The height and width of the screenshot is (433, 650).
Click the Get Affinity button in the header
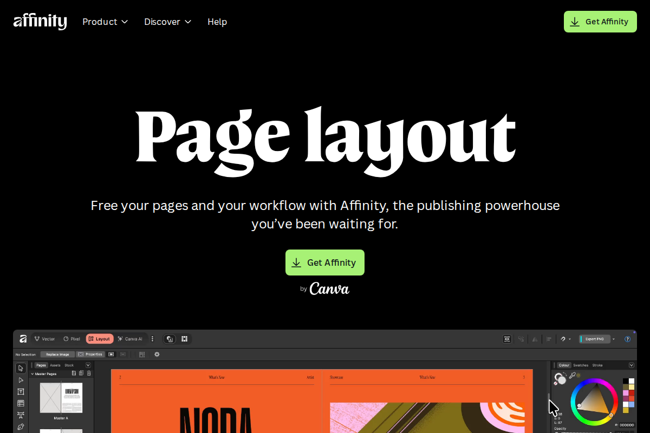click(x=600, y=22)
